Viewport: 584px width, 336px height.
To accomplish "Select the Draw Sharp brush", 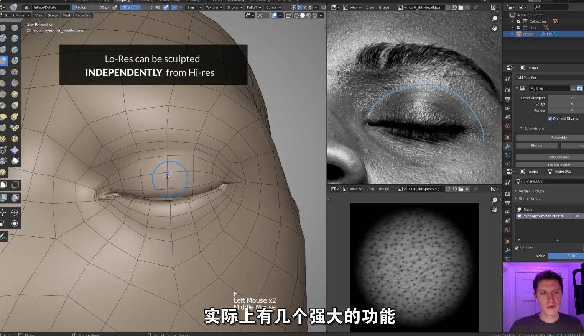I will [x=15, y=27].
